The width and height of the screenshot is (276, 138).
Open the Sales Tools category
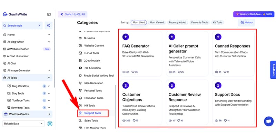[88, 121]
